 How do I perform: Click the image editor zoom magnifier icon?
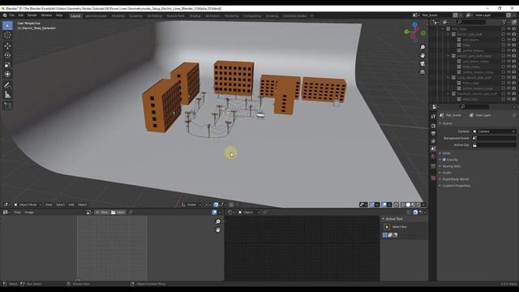pyautogui.click(x=218, y=221)
